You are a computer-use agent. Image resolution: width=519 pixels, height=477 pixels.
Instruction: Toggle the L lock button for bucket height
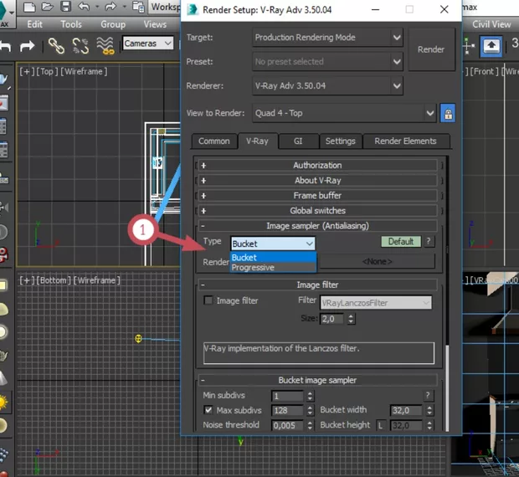[379, 426]
